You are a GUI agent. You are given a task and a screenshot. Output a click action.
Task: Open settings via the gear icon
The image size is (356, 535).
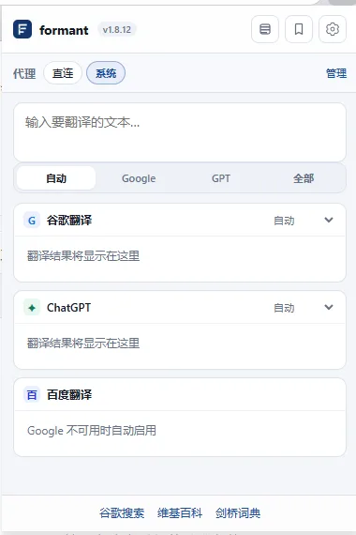333,29
